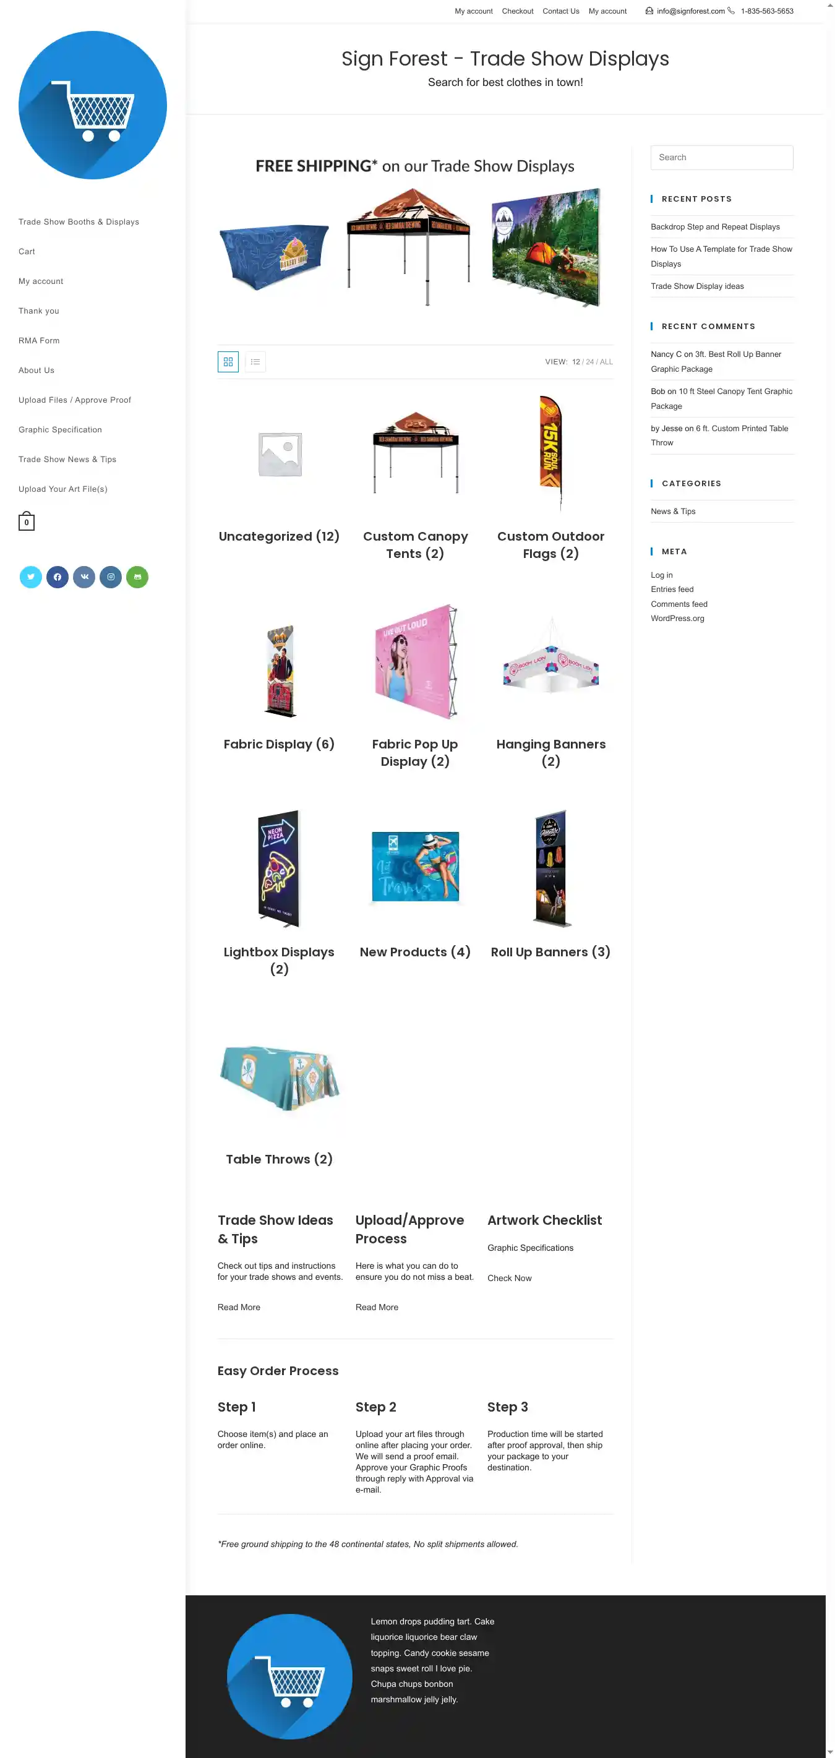Click the VK social icon
The image size is (835, 1758).
click(x=84, y=577)
